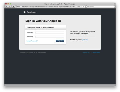Close the Safari window with the red button
The height and width of the screenshot is (92, 120).
pyautogui.click(x=6, y=4)
